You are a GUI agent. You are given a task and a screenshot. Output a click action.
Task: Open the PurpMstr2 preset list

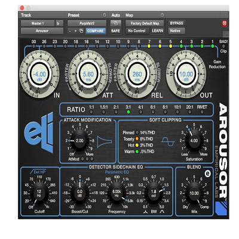click(87, 23)
